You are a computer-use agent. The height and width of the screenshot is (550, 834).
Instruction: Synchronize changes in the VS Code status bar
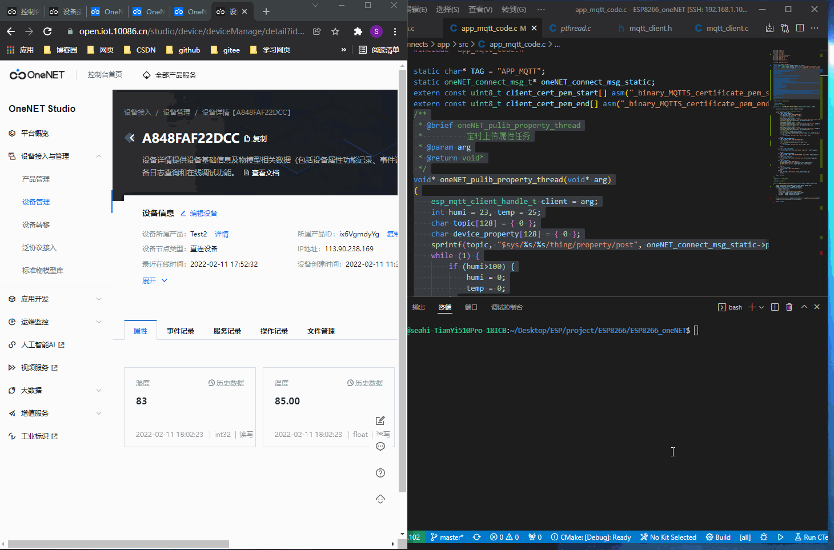[x=476, y=537]
